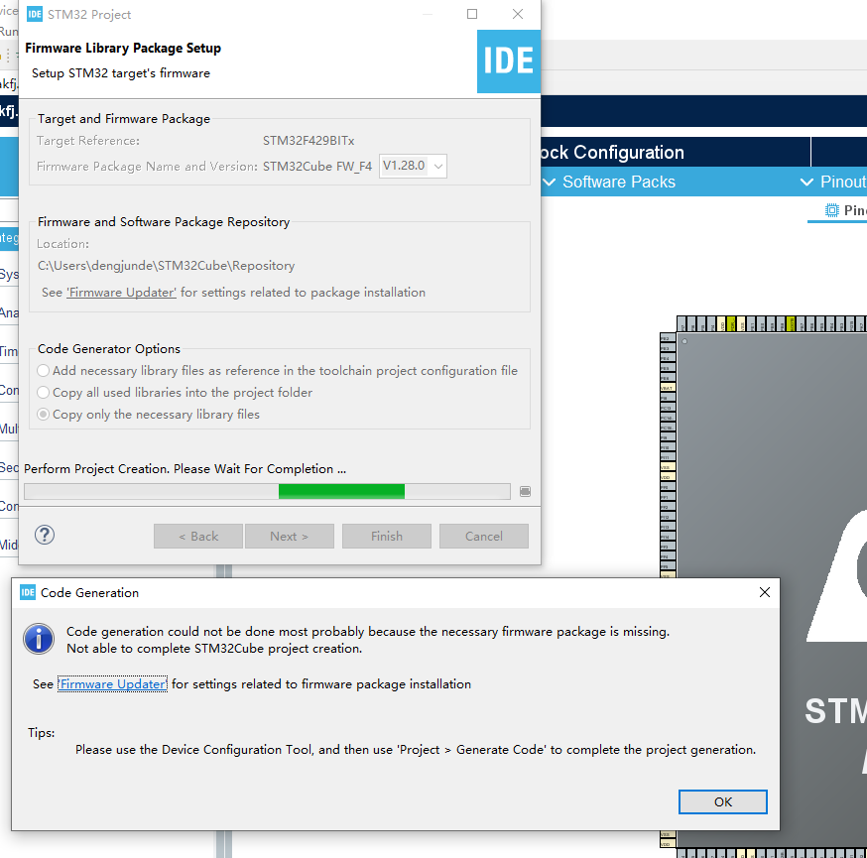This screenshot has width=867, height=858.
Task: Click the project creation progress bar
Action: point(267,491)
